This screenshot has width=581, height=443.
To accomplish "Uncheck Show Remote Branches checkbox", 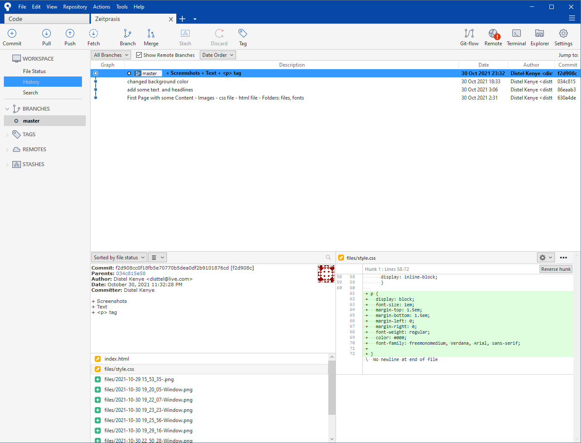I will 139,55.
